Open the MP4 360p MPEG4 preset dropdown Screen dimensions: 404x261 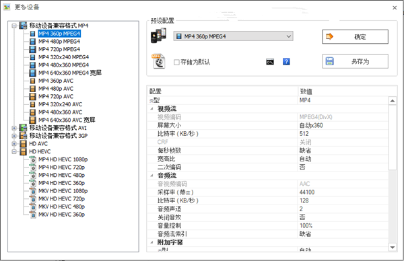tap(233, 36)
